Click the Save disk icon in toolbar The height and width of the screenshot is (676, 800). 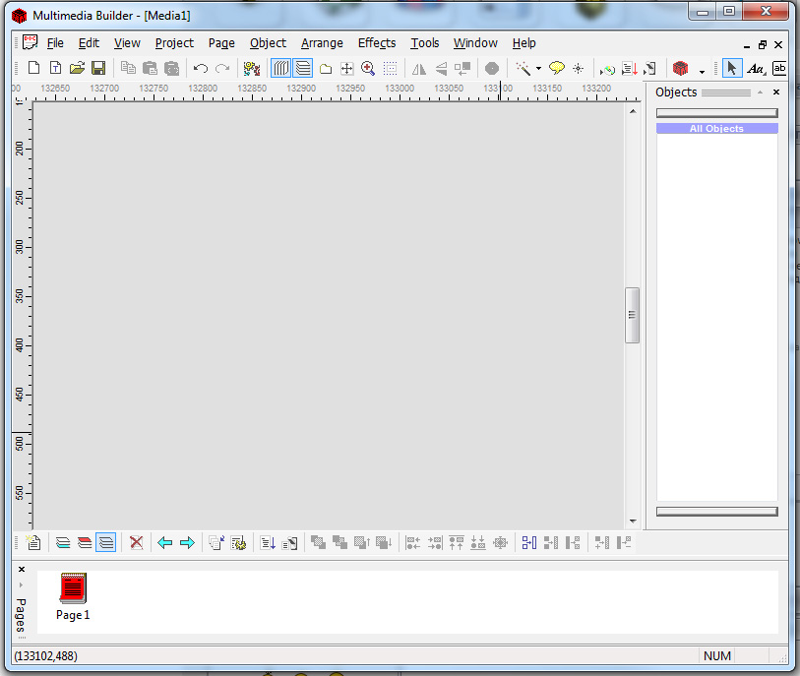tap(98, 69)
